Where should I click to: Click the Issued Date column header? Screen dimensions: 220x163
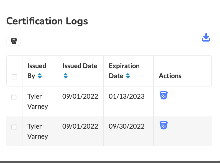tap(80, 71)
